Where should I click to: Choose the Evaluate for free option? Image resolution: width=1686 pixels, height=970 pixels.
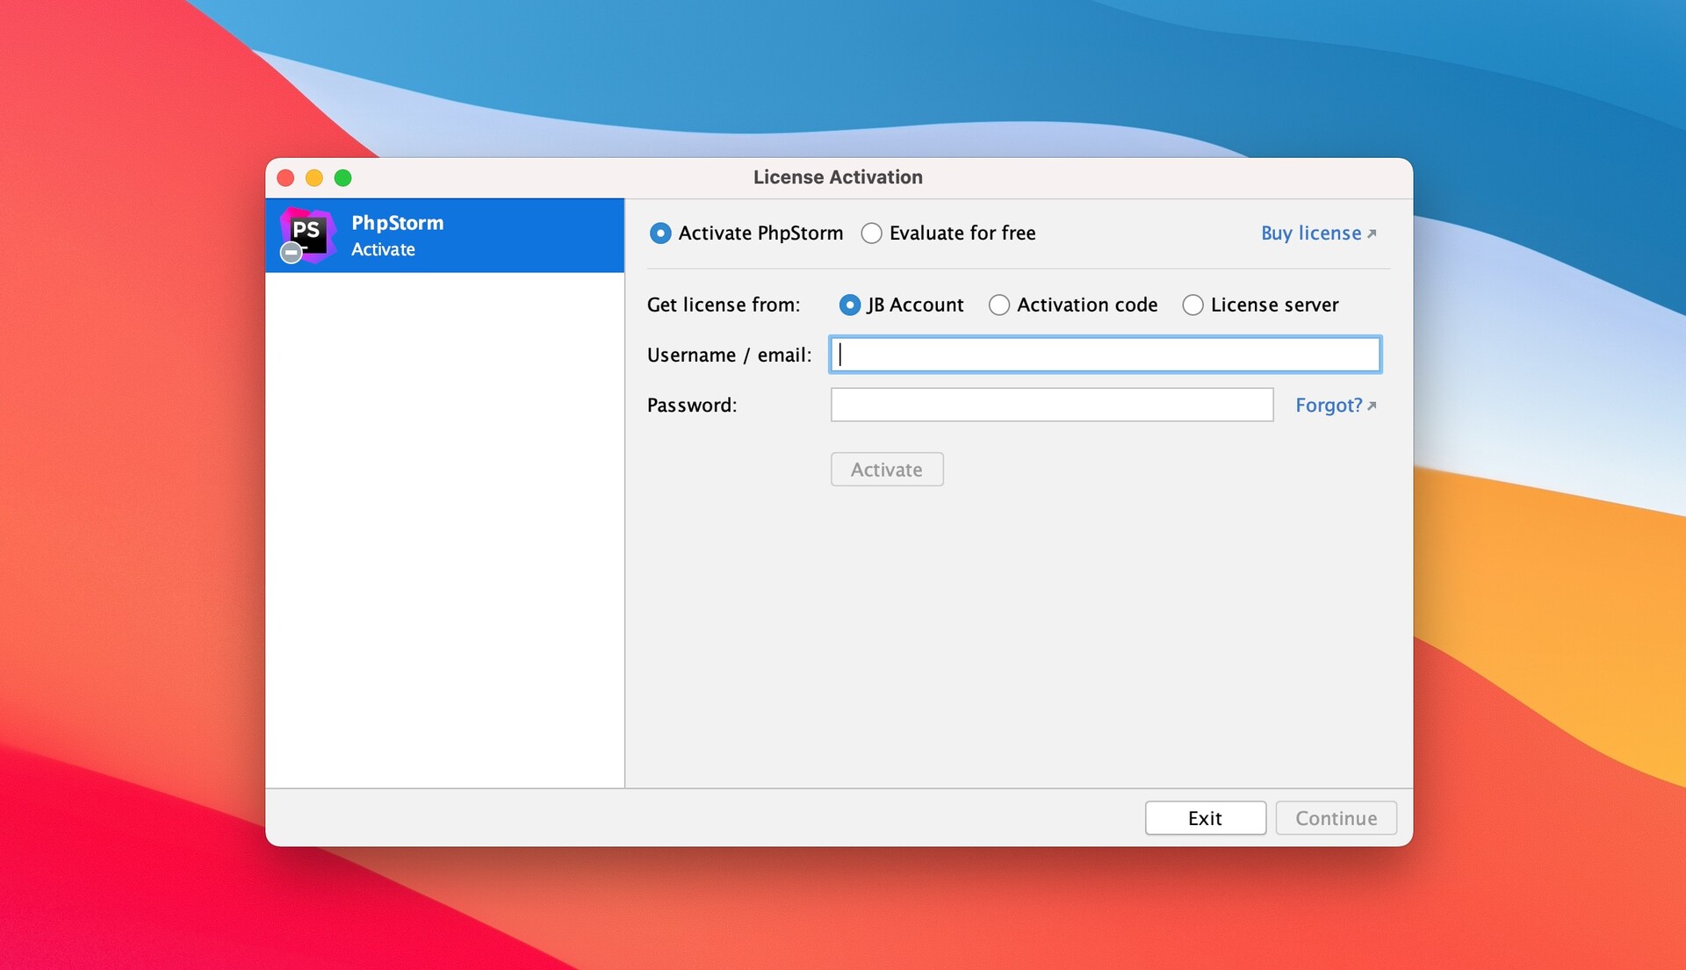tap(871, 234)
